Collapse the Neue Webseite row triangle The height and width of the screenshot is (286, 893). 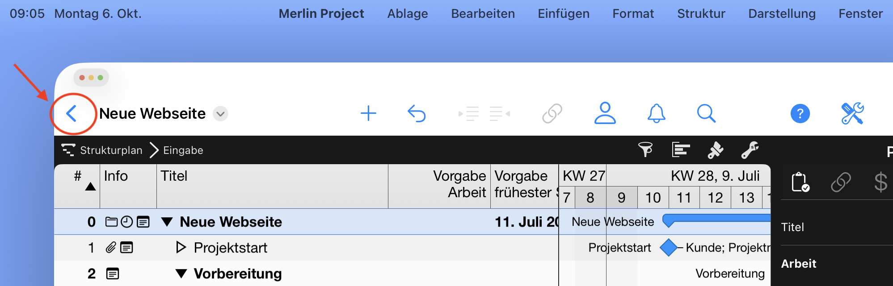(x=167, y=222)
